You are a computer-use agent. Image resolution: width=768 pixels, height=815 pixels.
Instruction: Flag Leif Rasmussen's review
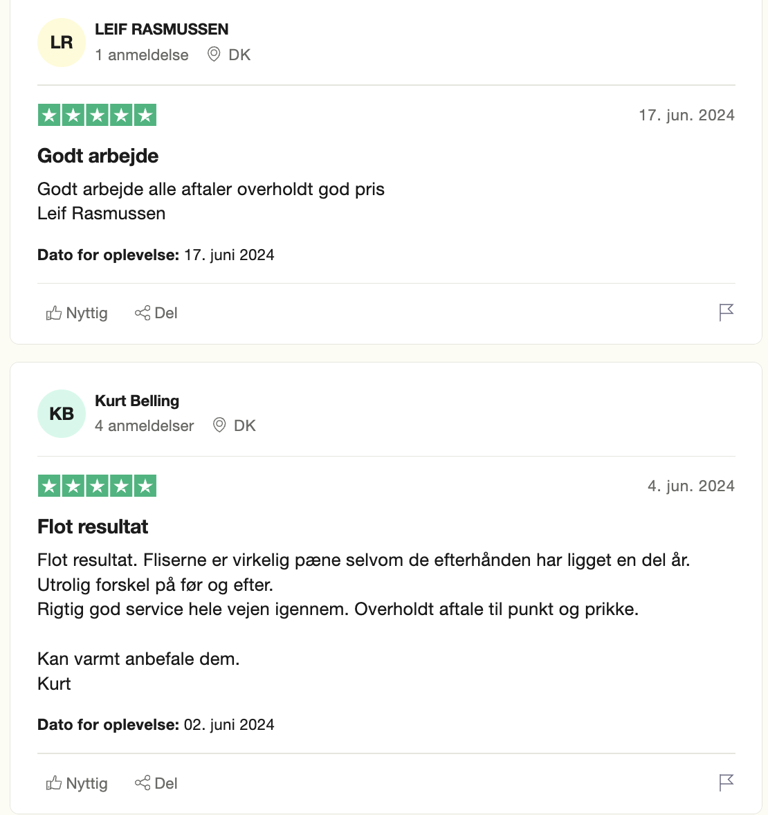click(726, 313)
